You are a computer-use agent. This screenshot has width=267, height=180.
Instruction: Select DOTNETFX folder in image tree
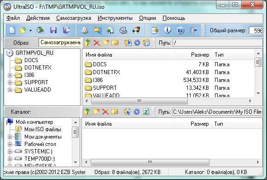click(x=38, y=68)
